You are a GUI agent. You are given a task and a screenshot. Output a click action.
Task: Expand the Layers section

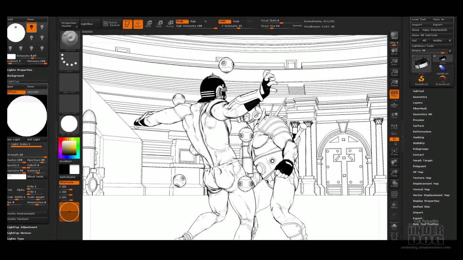(x=417, y=103)
